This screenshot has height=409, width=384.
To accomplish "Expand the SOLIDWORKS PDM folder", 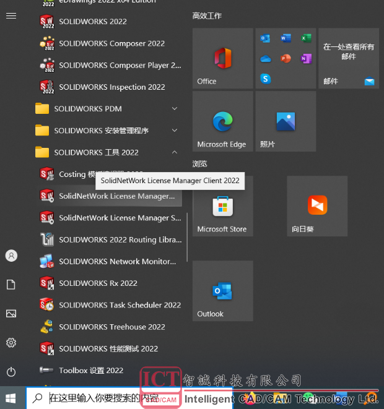I will 108,108.
